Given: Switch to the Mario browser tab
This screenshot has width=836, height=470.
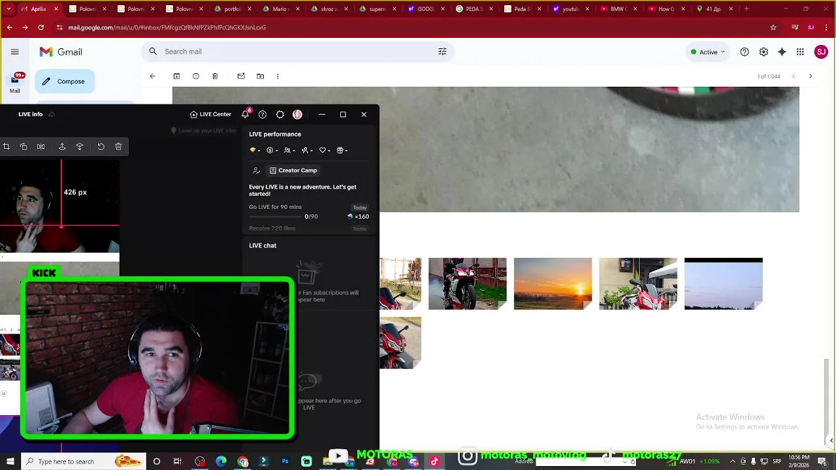Looking at the screenshot, I should point(281,9).
